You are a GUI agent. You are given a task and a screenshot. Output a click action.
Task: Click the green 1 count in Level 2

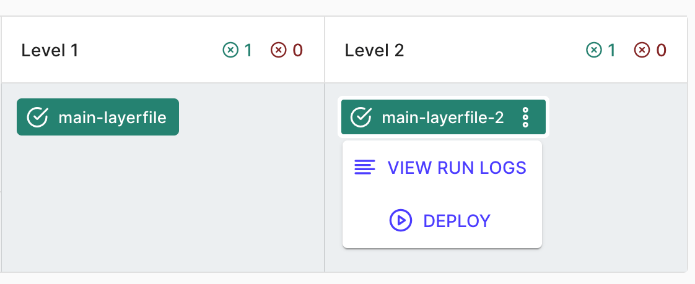pos(611,50)
